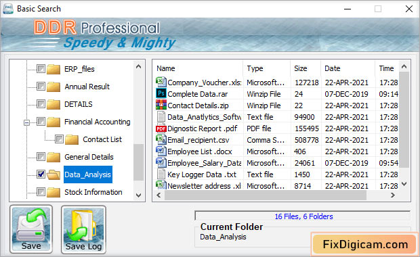Screen dimensions: 420x257
Task: Sort by the Name column header
Action: (x=166, y=68)
